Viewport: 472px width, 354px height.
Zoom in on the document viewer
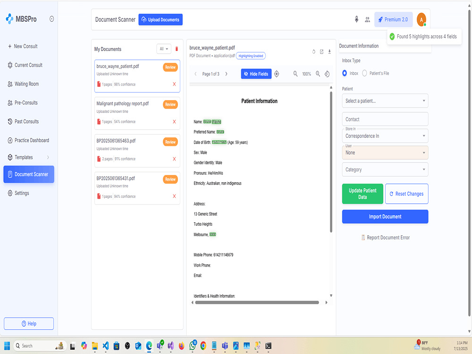pyautogui.click(x=318, y=74)
